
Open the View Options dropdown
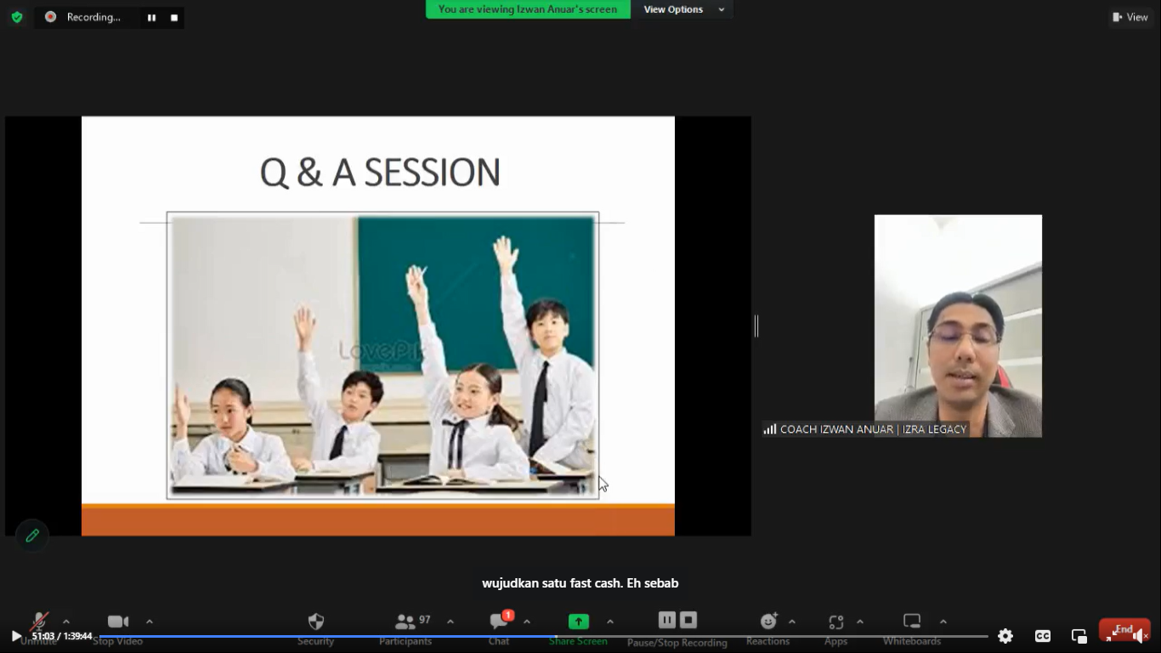pos(683,9)
